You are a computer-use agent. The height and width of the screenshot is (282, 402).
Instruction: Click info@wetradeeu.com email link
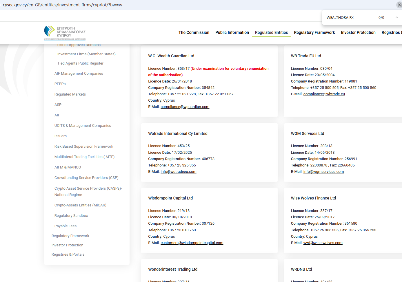pos(179,172)
